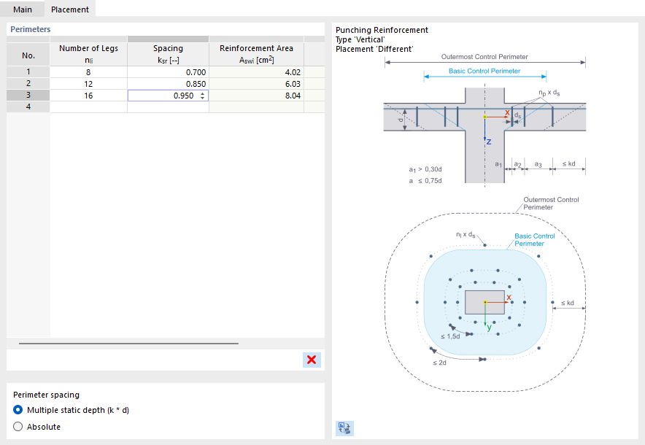645x445 pixels.
Task: Decrease spacing with the stepper down arrow
Action: point(202,98)
